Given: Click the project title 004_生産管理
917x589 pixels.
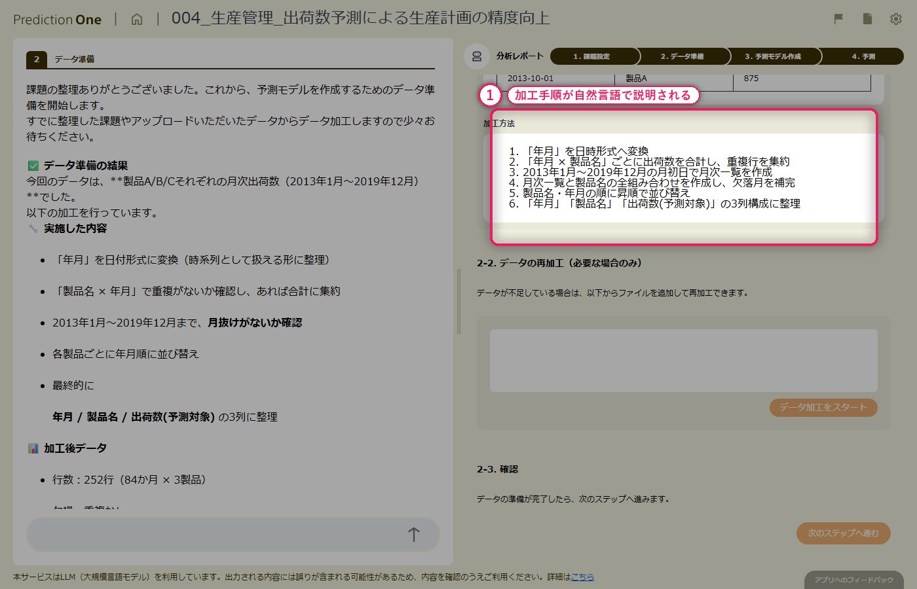Looking at the screenshot, I should pos(360,18).
